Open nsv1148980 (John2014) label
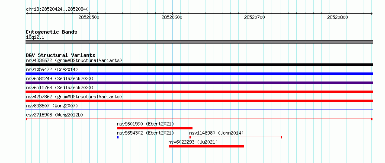The height and width of the screenshot is (163, 385). coord(216,133)
